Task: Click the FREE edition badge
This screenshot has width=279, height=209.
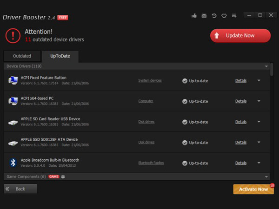Action: pyautogui.click(x=63, y=18)
